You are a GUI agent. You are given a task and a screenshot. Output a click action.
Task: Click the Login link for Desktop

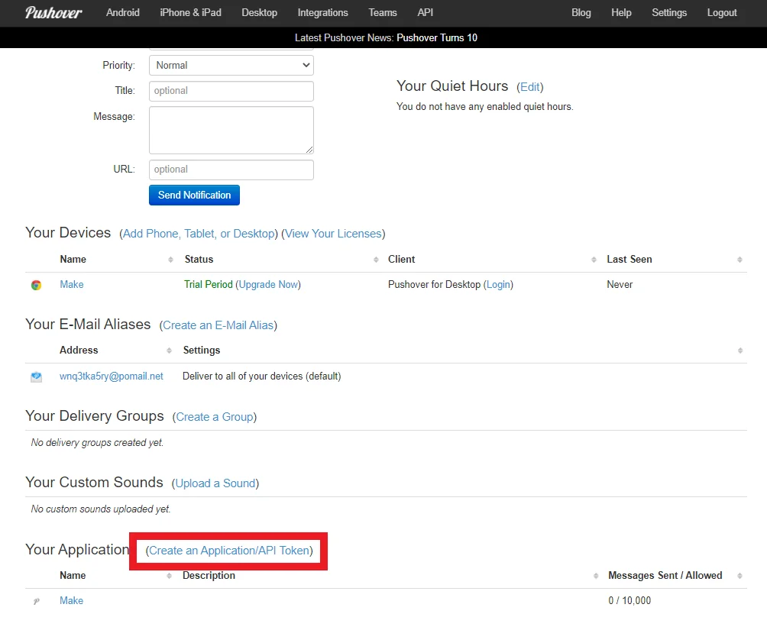(498, 285)
